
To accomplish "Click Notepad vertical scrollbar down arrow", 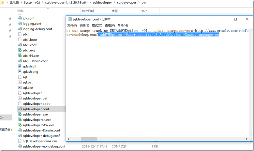I will pos(251,135).
